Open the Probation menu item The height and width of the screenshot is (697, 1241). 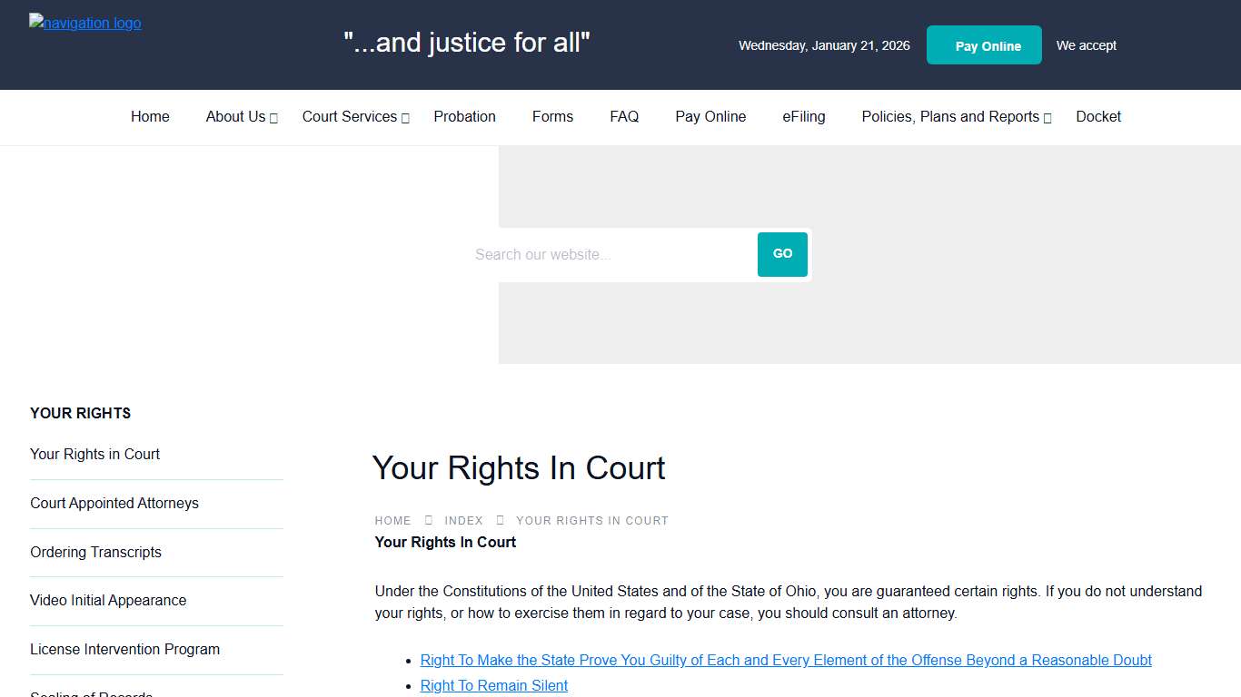click(464, 116)
